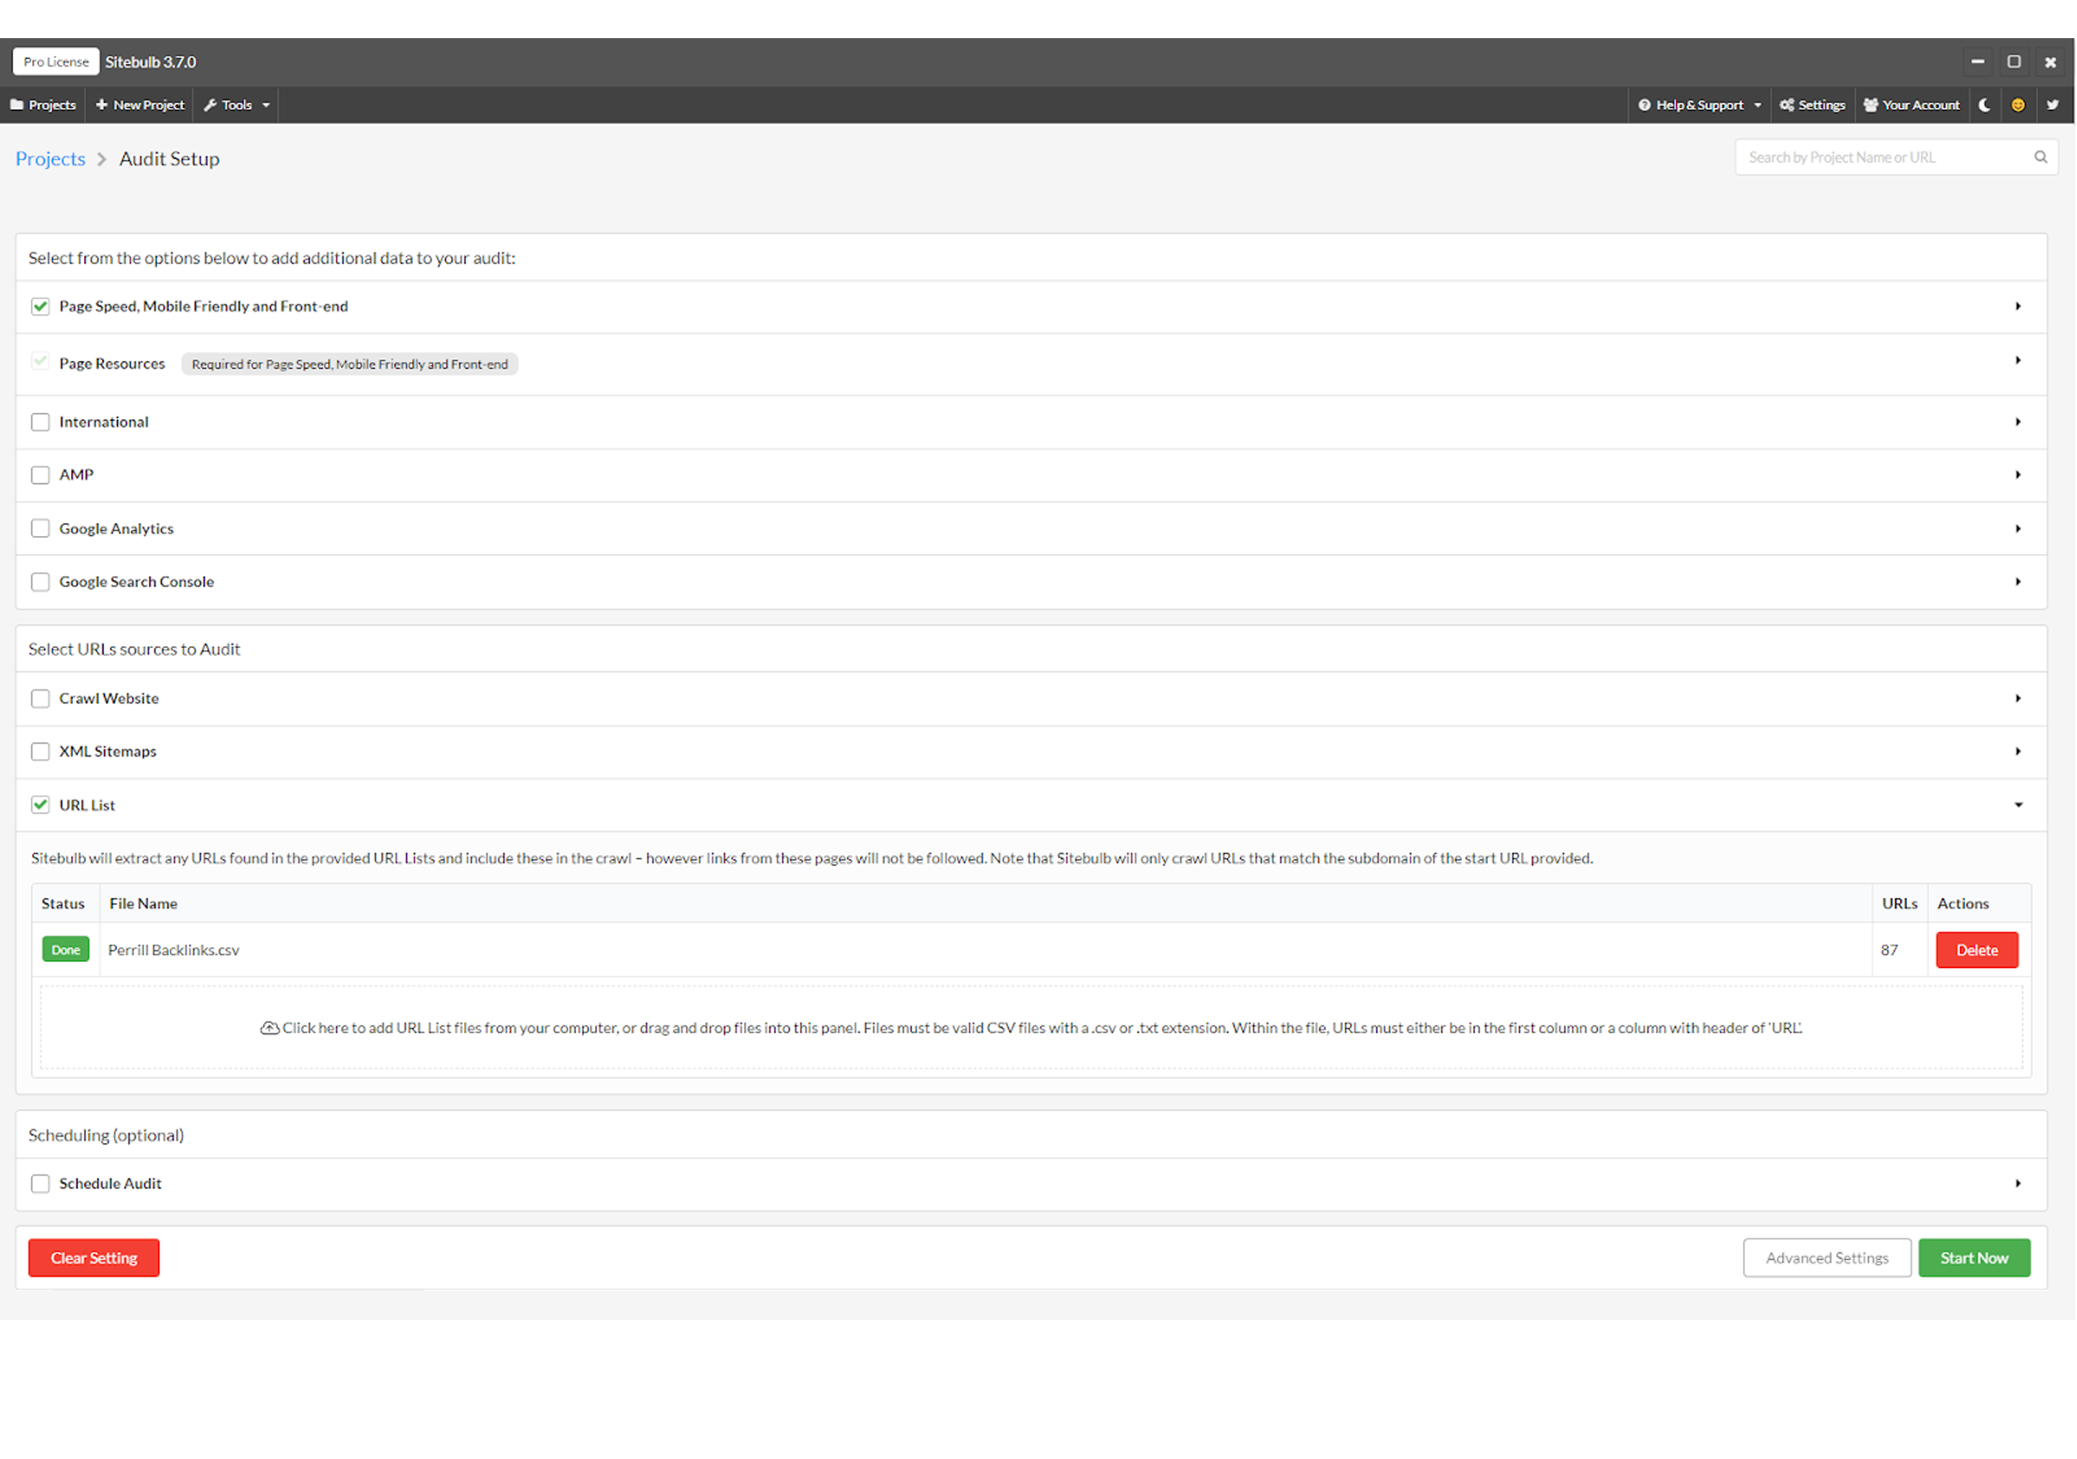Click the Delete button for Perrill Backlinks

pos(1975,949)
